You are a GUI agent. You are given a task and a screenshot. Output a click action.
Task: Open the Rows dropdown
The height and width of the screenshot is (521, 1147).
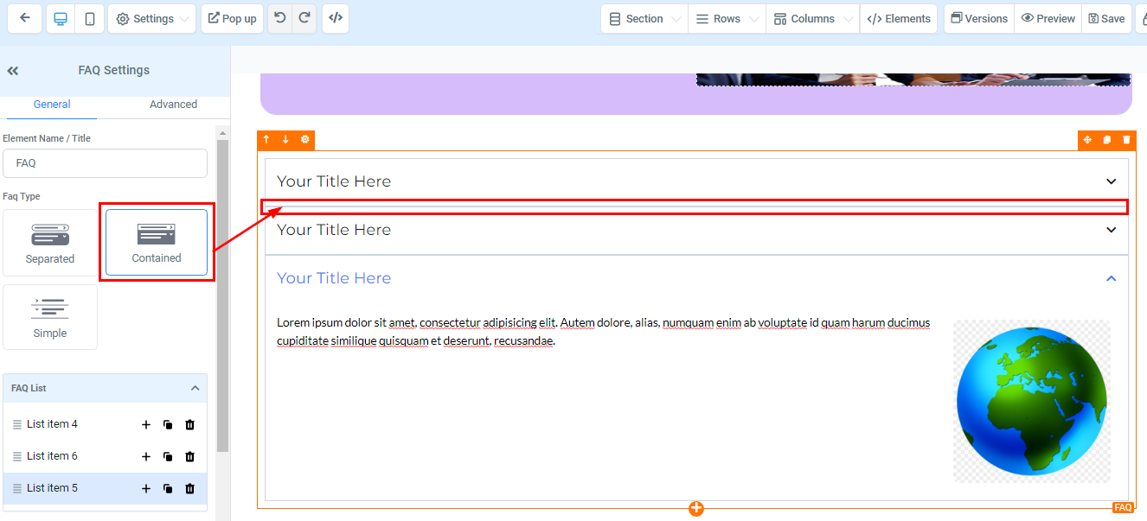[727, 18]
